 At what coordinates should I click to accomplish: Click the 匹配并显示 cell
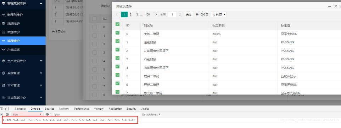tap(288, 76)
